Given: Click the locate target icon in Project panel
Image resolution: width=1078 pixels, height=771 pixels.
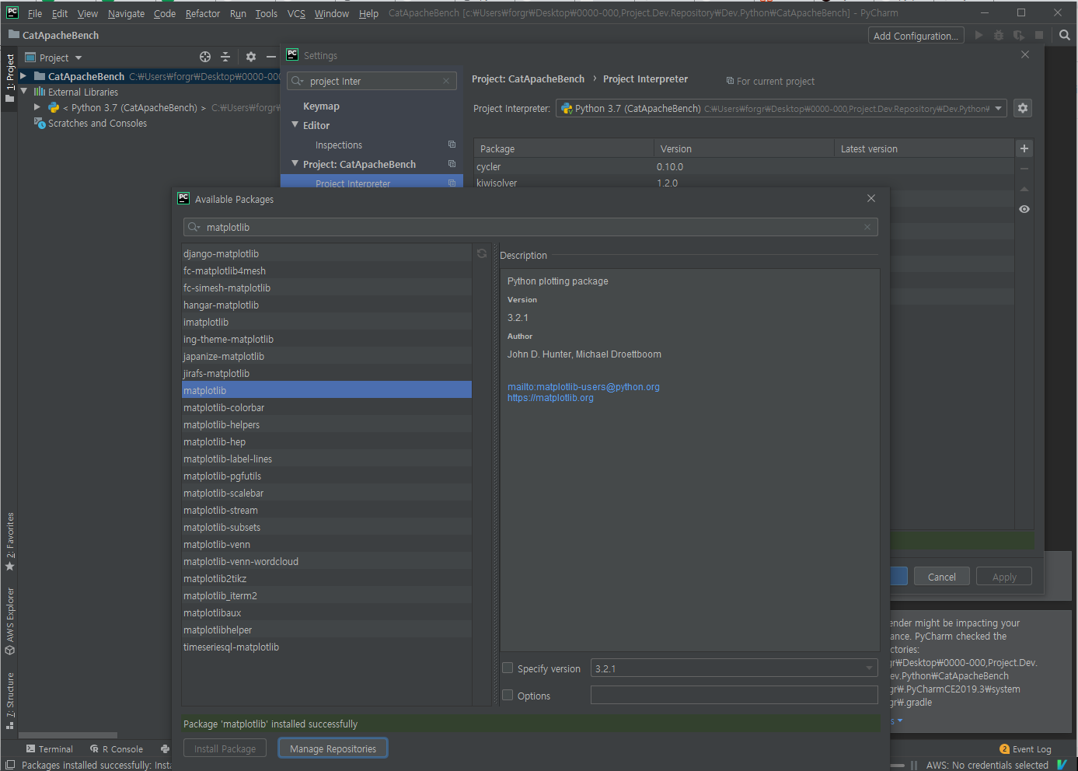Looking at the screenshot, I should coord(205,57).
